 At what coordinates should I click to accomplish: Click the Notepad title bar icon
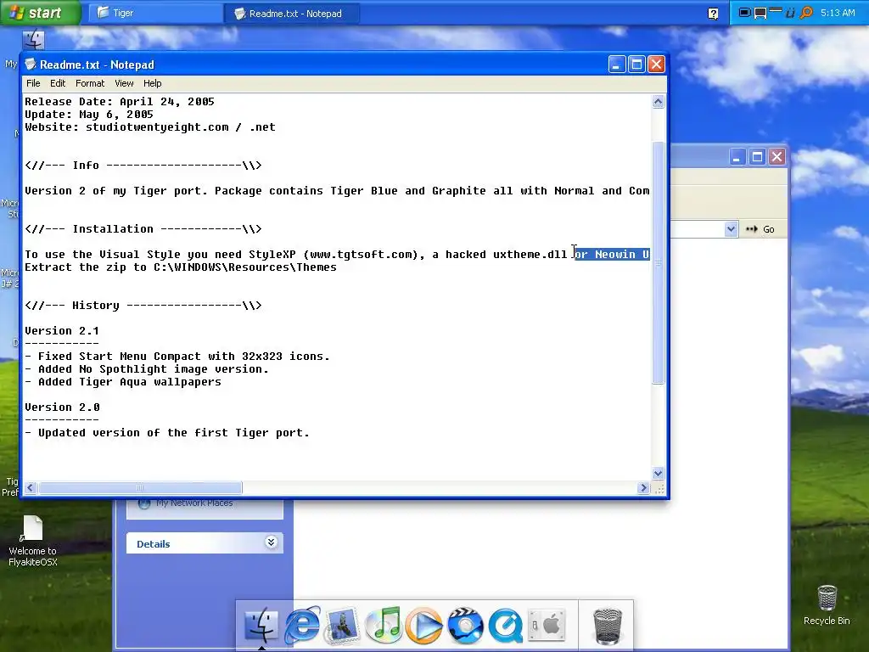[31, 65]
